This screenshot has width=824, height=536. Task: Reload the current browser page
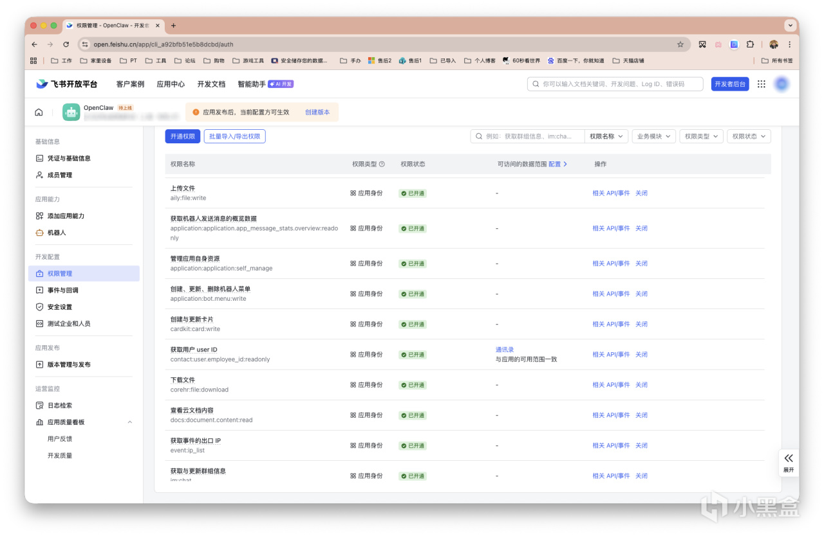pos(66,44)
